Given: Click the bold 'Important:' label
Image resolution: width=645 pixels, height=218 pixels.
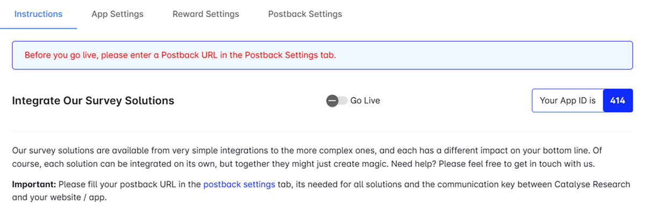Looking at the screenshot, I should pos(34,185).
